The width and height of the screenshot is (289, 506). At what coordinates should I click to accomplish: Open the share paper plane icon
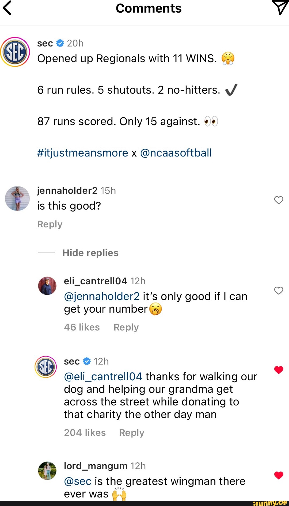[x=280, y=7]
